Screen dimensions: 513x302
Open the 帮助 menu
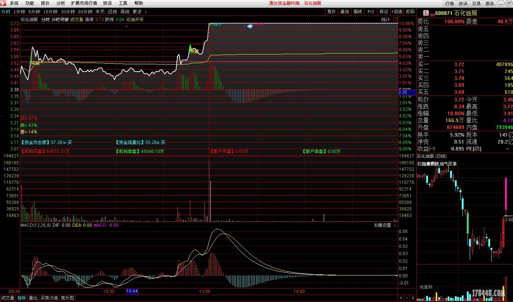[x=138, y=3]
